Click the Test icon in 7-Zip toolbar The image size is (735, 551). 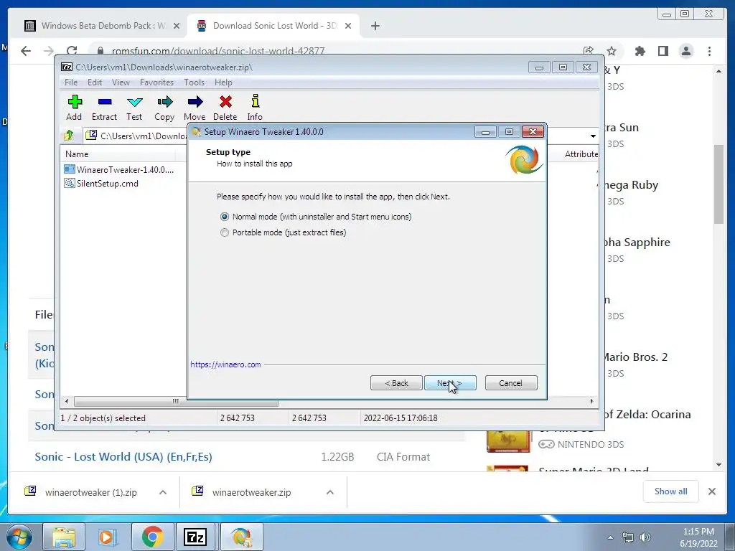tap(134, 102)
